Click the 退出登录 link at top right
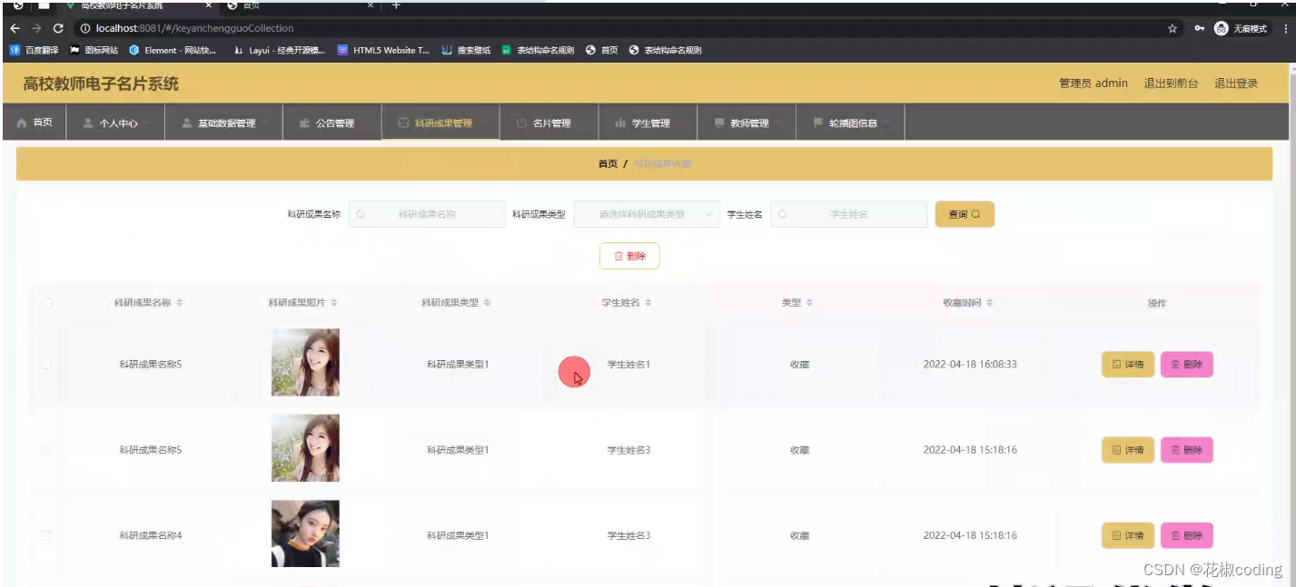The height and width of the screenshot is (587, 1296). 1235,83
